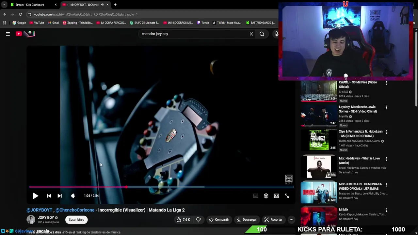The image size is (418, 235).
Task: Open EA FC 25 Ultimate Team bookmark
Action: [144, 23]
